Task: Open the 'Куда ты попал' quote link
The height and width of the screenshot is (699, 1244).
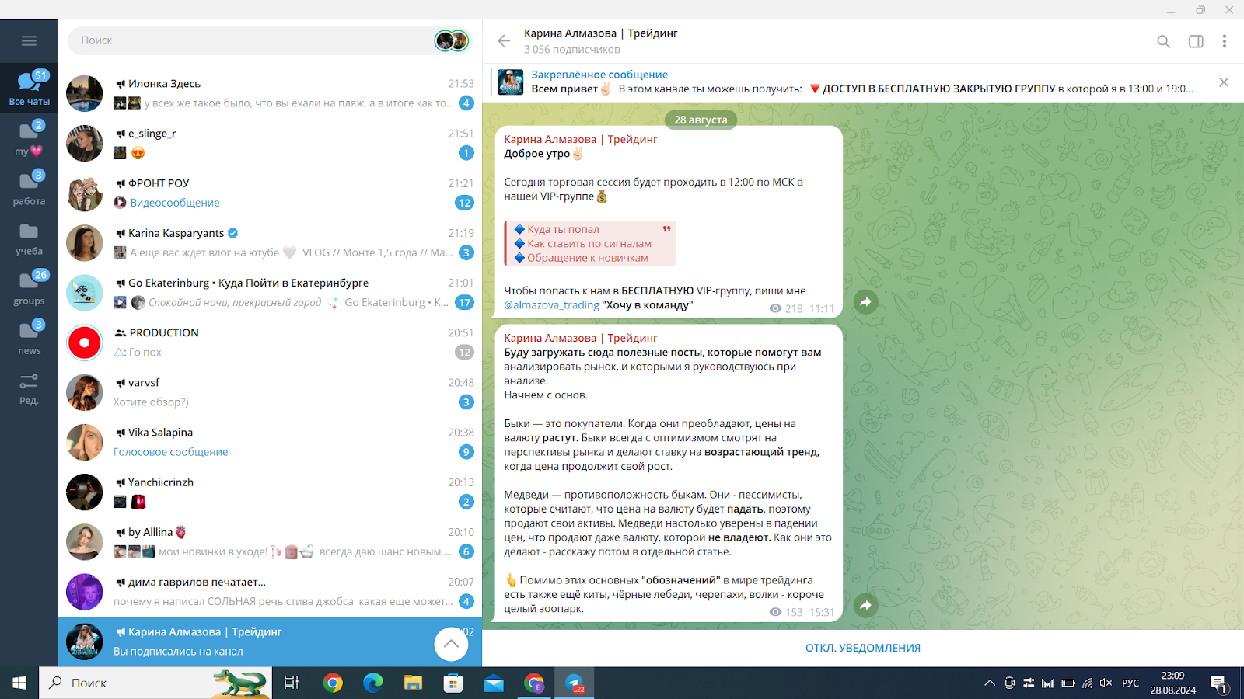Action: click(563, 229)
